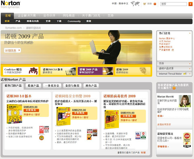194x159 pixels.
Task: Click the ICSA Labs certification badge
Action: point(138,136)
